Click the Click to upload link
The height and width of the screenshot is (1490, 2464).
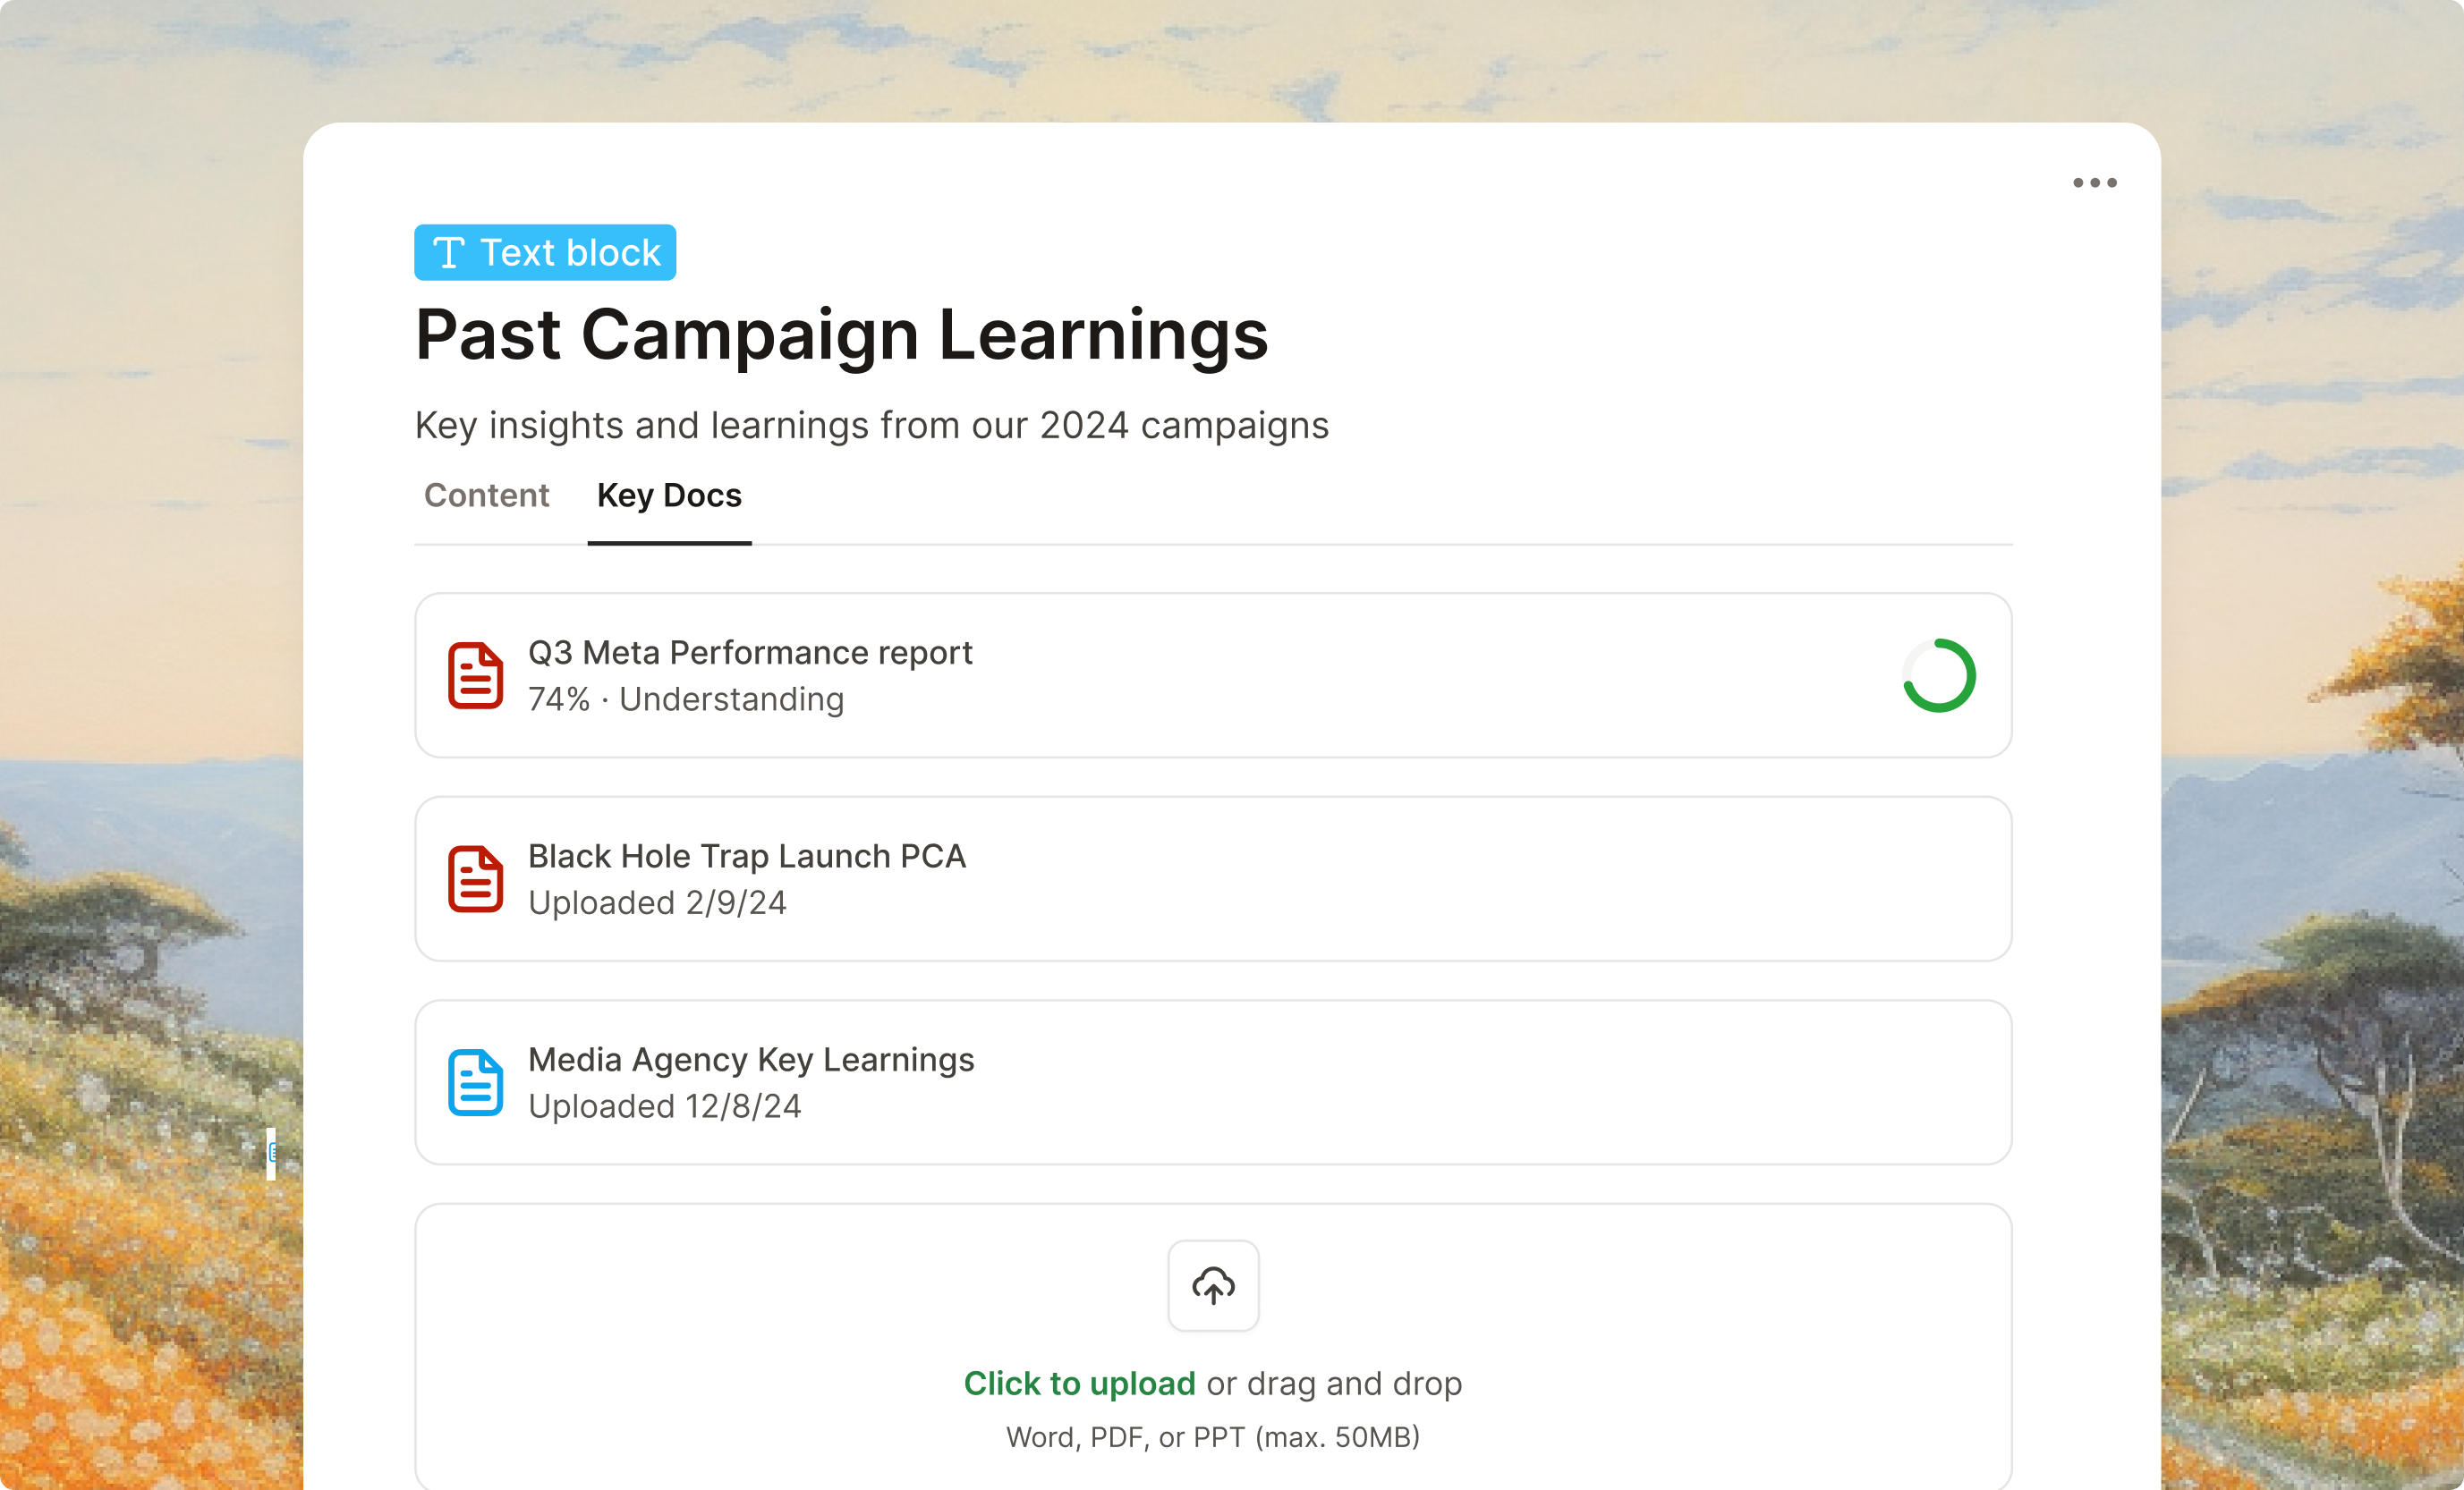[1080, 1383]
